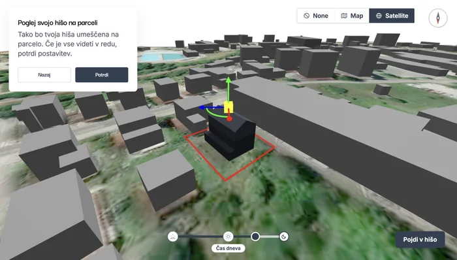This screenshot has width=457, height=260.
Task: Select the None basemap option
Action: [315, 16]
